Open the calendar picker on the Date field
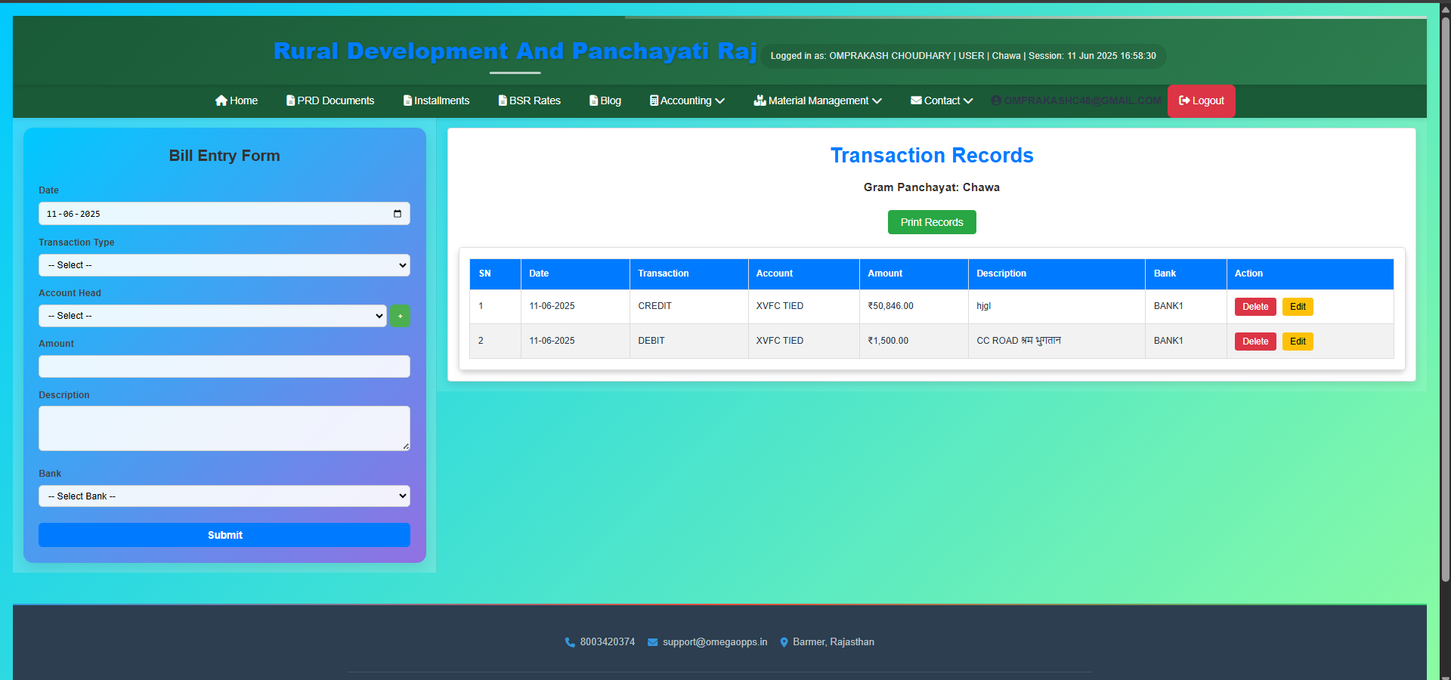This screenshot has height=680, width=1451. point(397,214)
